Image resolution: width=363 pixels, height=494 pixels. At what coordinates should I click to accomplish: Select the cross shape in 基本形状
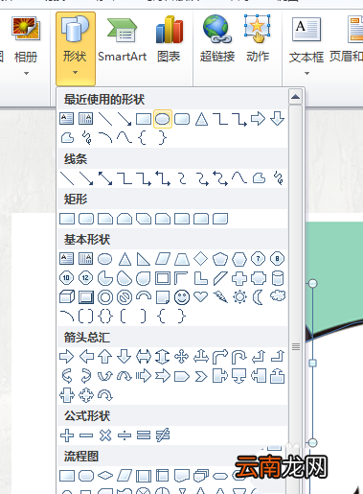pyautogui.click(x=239, y=278)
